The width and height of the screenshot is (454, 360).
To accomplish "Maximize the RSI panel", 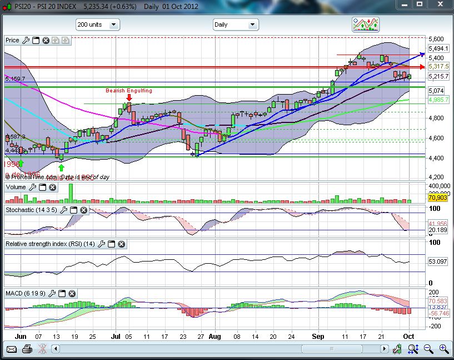I will (x=112, y=244).
